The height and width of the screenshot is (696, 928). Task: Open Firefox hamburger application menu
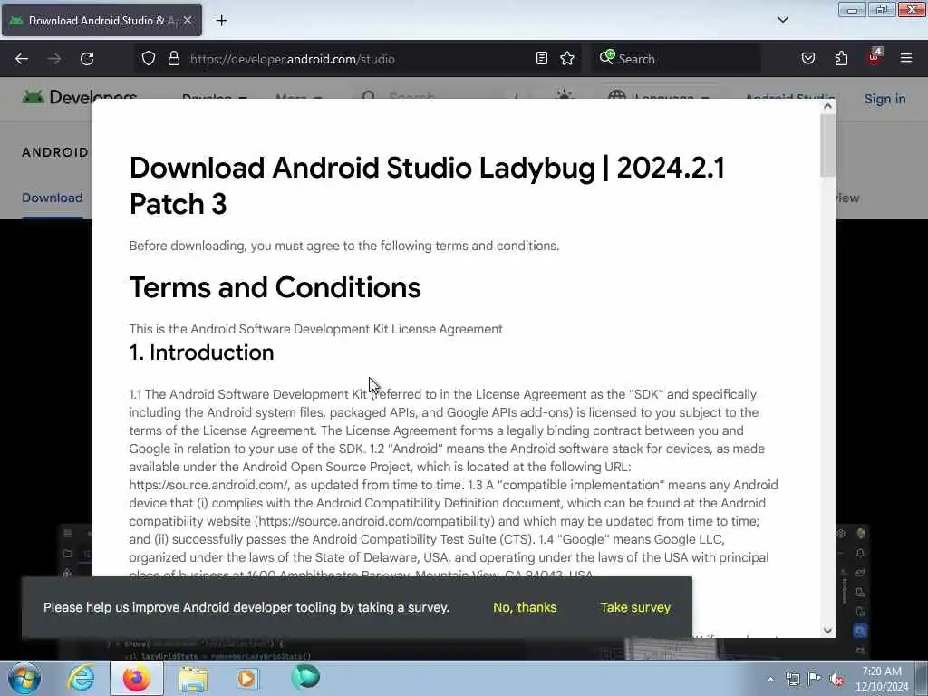[906, 58]
